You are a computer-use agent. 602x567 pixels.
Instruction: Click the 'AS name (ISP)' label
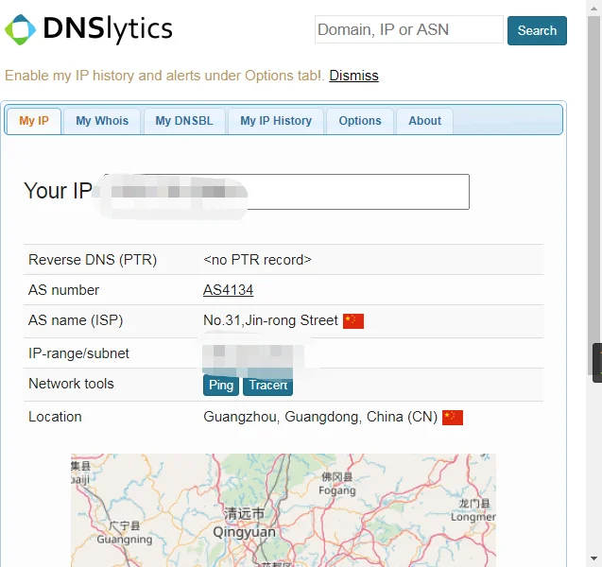click(76, 320)
